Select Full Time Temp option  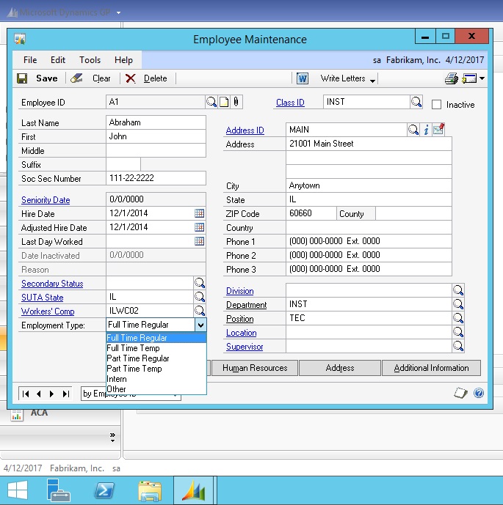click(x=156, y=348)
